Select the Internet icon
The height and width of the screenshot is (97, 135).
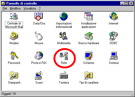pos(114,16)
